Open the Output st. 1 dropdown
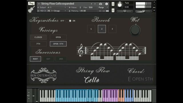Viewport: 183px width, 103px height. click(x=52, y=7)
